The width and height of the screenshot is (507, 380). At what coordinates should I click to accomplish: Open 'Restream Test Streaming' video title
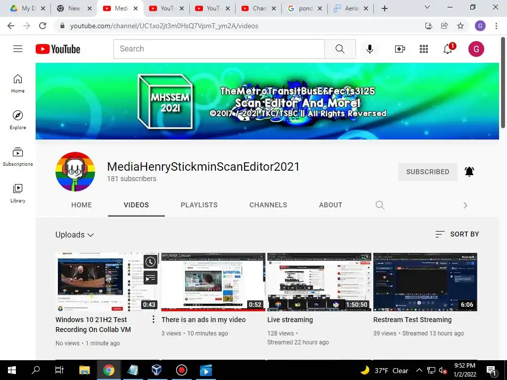(412, 320)
